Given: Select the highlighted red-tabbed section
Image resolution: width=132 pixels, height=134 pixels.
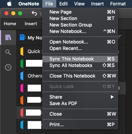Looking at the screenshot, I should [x=30, y=113].
